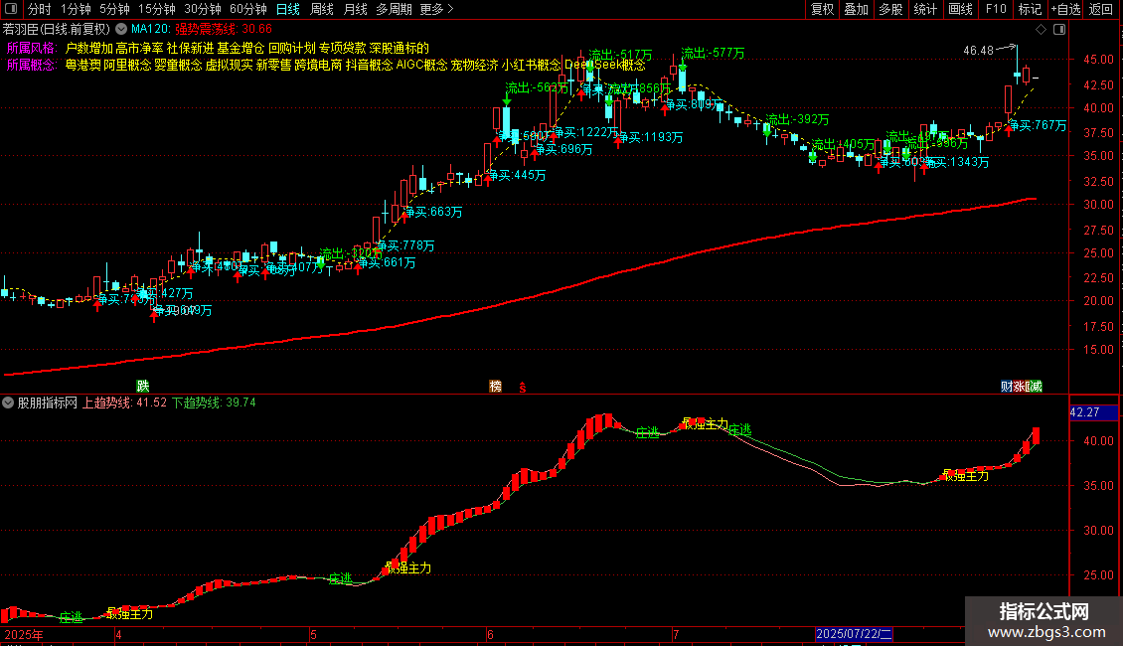Switch to 5分钟 period
The height and width of the screenshot is (646, 1123).
click(114, 9)
